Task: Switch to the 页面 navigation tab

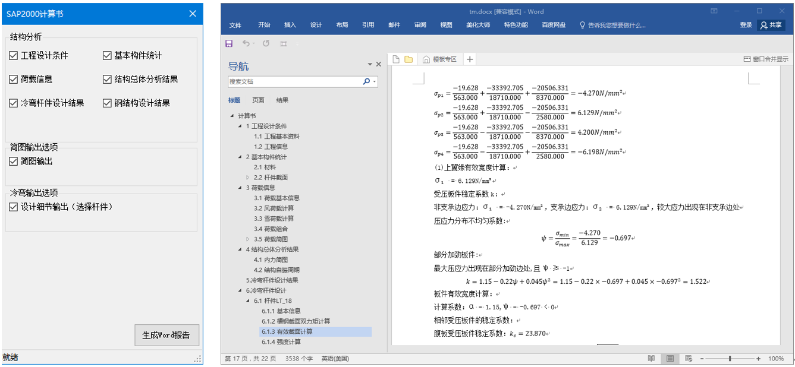Action: (x=258, y=100)
